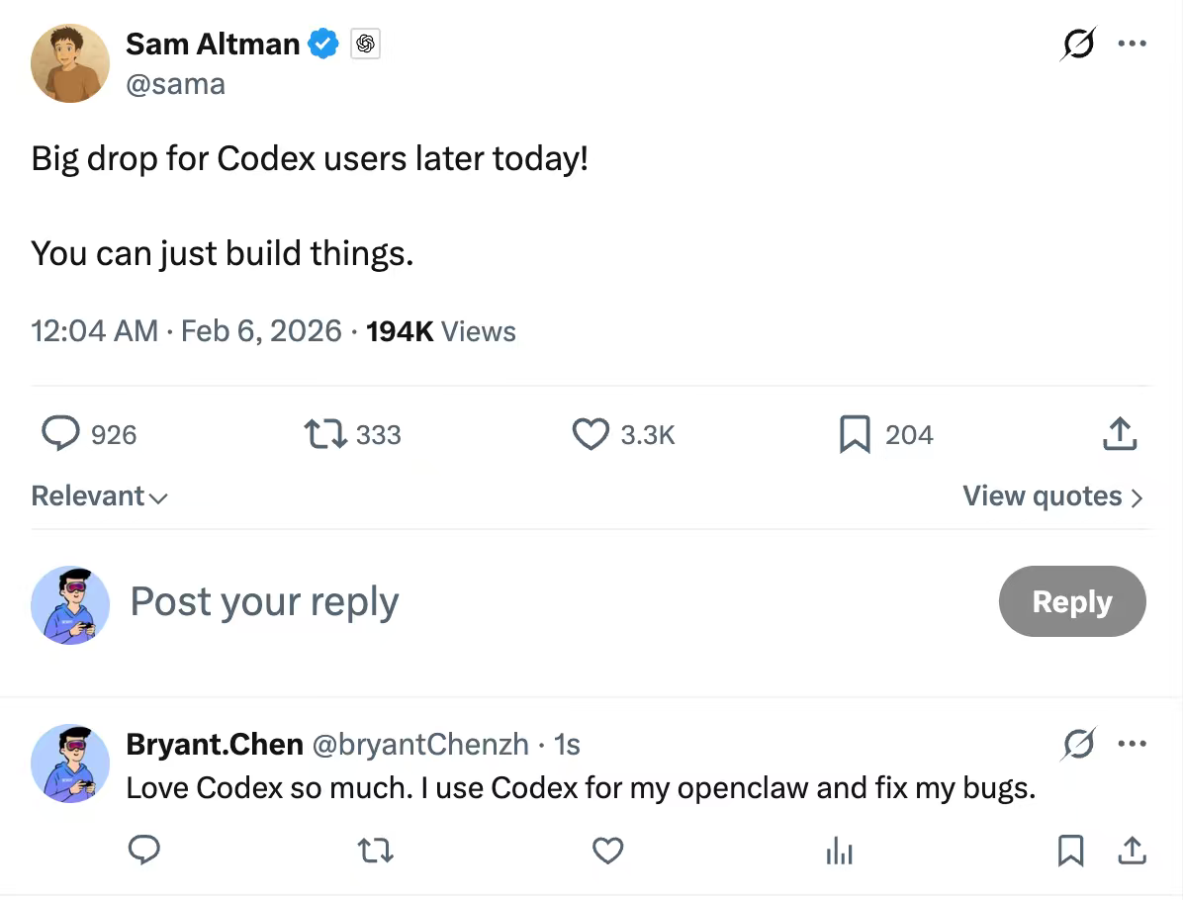Repost Sam Altman's tweet
Viewport: 1183px width, 900px height.
pyautogui.click(x=321, y=434)
